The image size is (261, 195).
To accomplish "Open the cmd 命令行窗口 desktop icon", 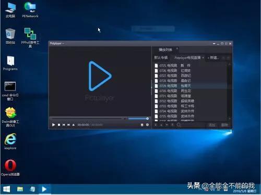I will pos(10,91).
